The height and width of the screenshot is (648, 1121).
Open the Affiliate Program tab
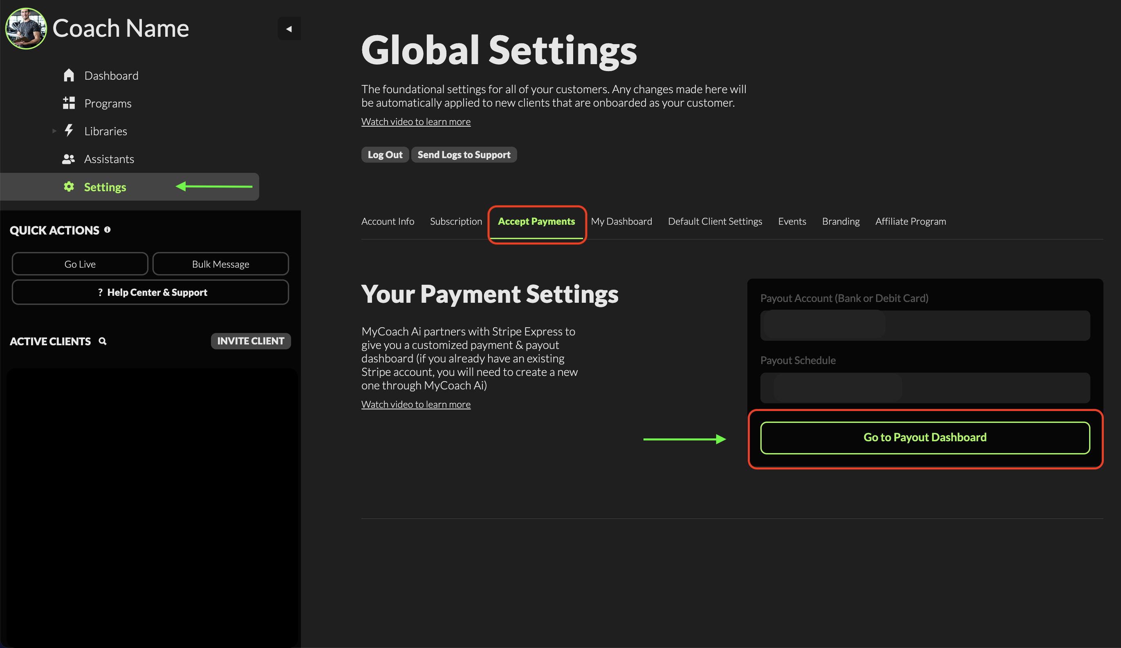[x=910, y=221]
